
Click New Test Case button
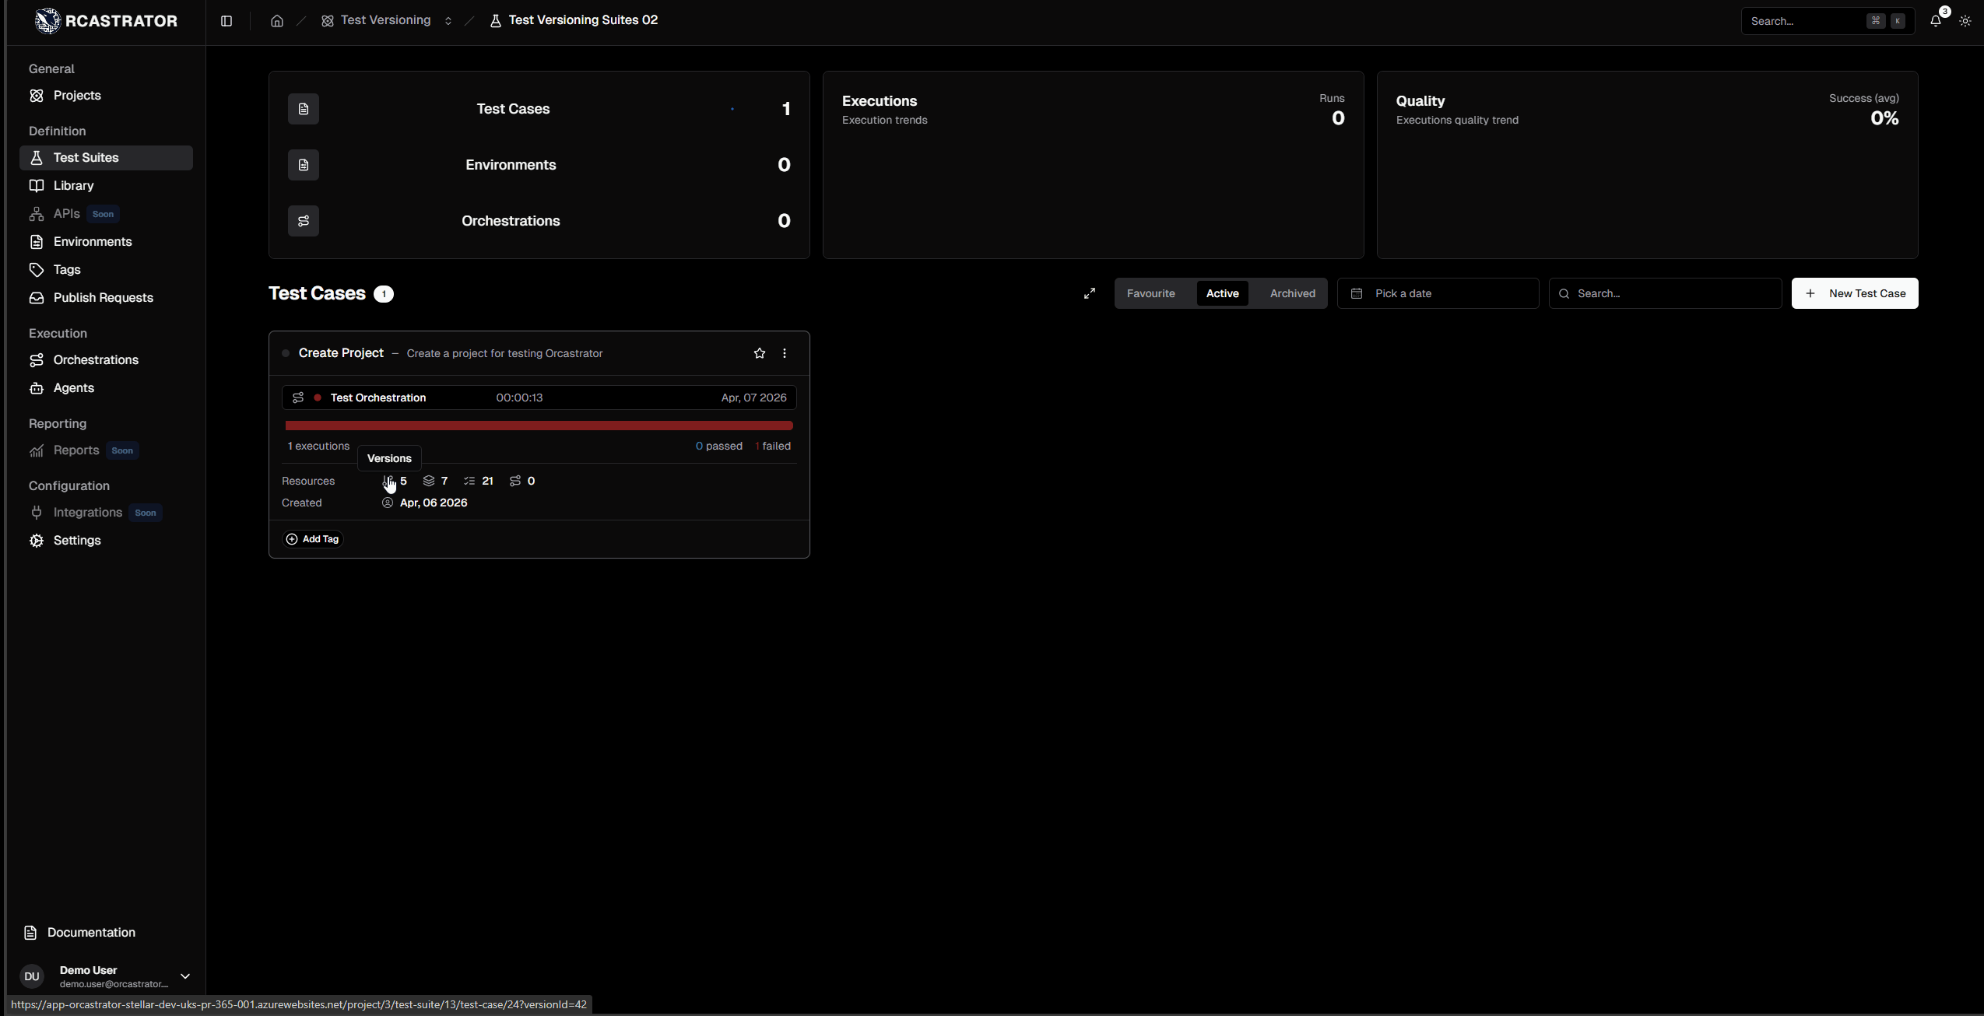pos(1855,293)
